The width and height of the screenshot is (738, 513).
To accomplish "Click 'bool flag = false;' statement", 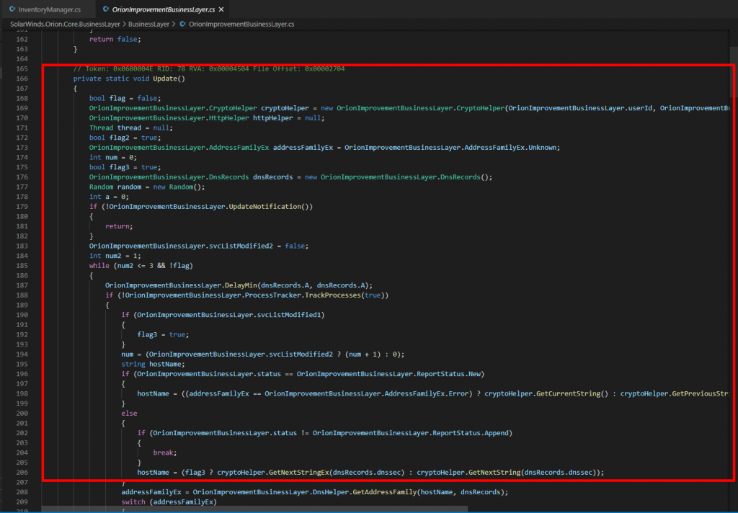I will (125, 99).
